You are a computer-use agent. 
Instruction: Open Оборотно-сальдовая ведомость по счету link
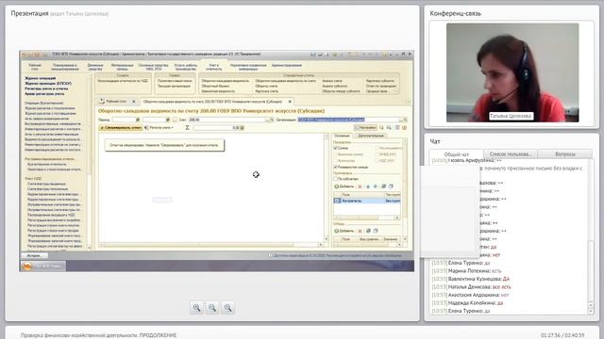(x=285, y=81)
